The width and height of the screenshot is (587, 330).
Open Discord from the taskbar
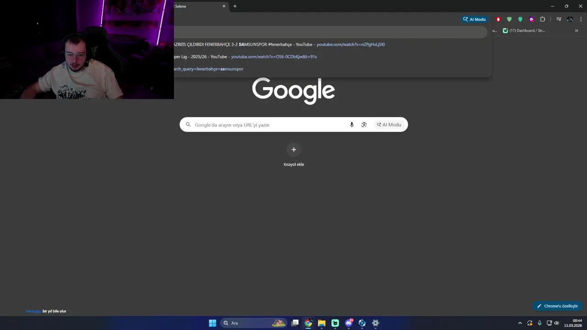pos(349,323)
